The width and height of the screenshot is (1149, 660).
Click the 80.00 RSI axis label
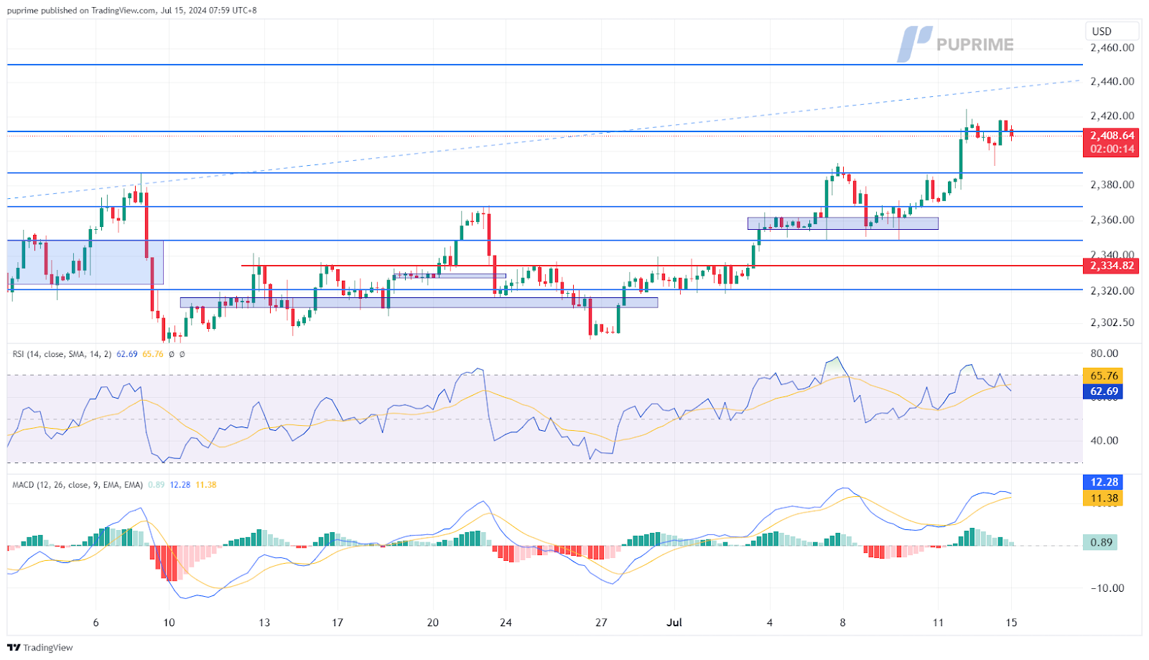point(1104,353)
